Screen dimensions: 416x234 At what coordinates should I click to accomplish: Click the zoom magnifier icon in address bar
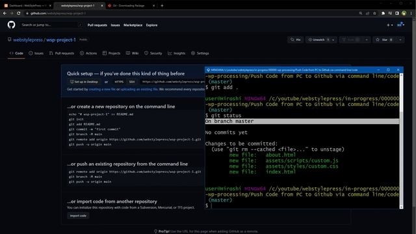click(361, 13)
